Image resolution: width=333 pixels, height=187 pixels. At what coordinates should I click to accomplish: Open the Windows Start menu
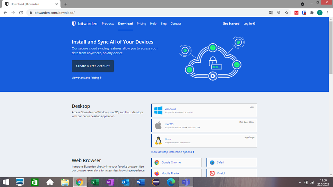point(6,182)
